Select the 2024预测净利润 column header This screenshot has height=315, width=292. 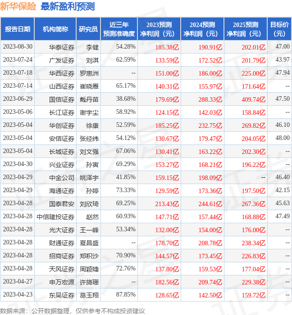tap(202, 29)
